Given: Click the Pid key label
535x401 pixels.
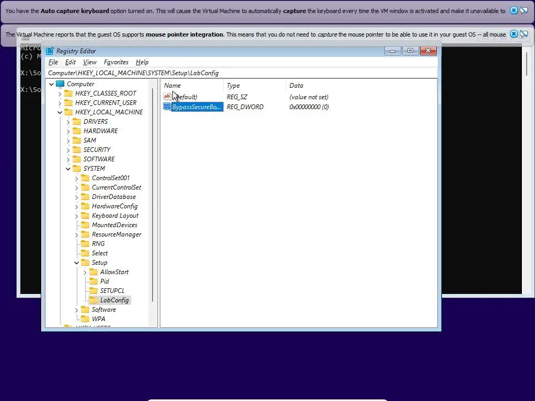Looking at the screenshot, I should pyautogui.click(x=104, y=281).
